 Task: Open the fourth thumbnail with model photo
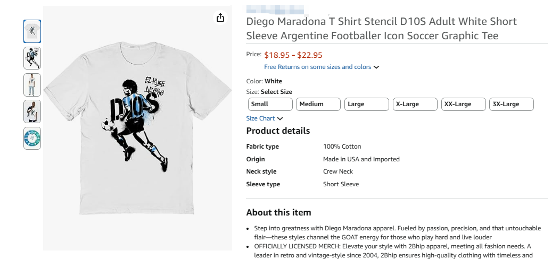[32, 111]
